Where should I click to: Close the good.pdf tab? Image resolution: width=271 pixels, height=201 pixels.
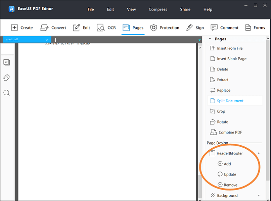pos(47,40)
